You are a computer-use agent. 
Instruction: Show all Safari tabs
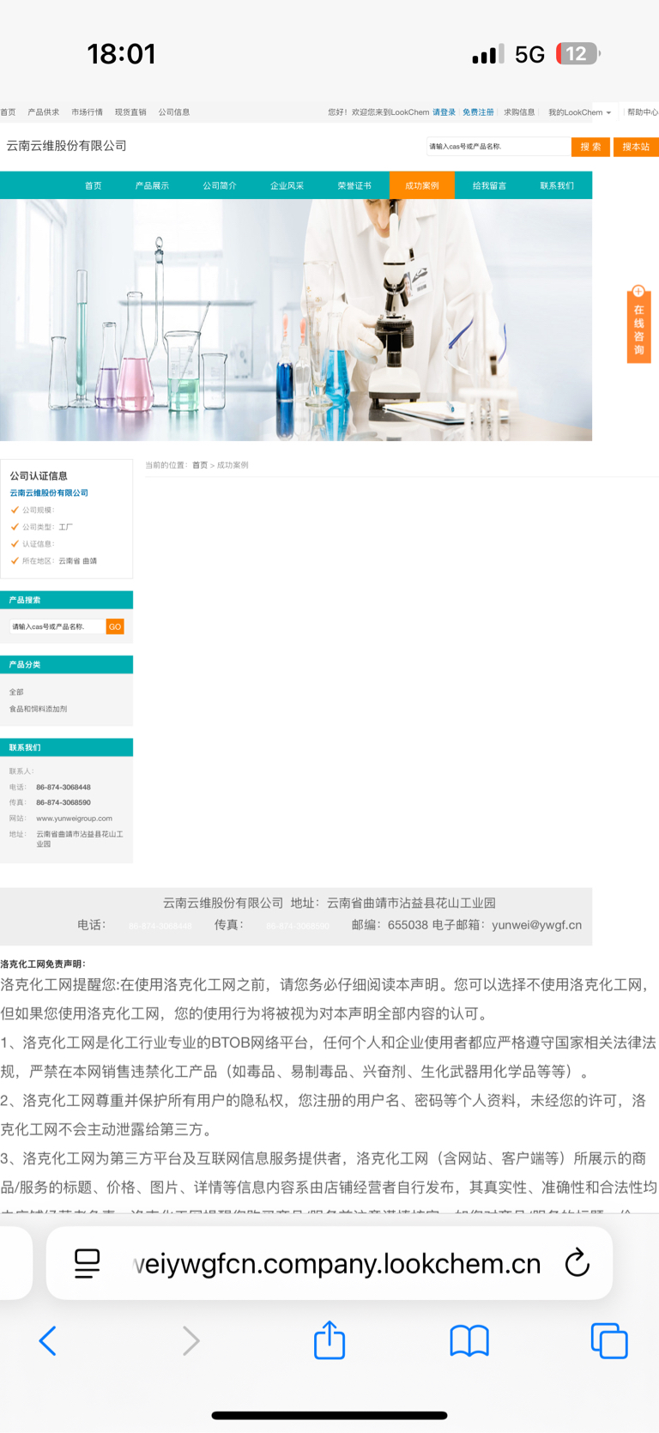pyautogui.click(x=609, y=1340)
